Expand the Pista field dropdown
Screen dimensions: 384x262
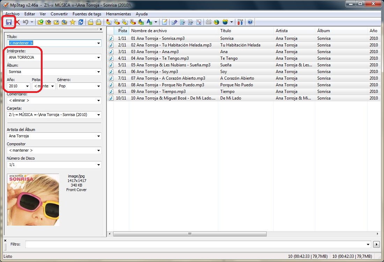click(52, 86)
